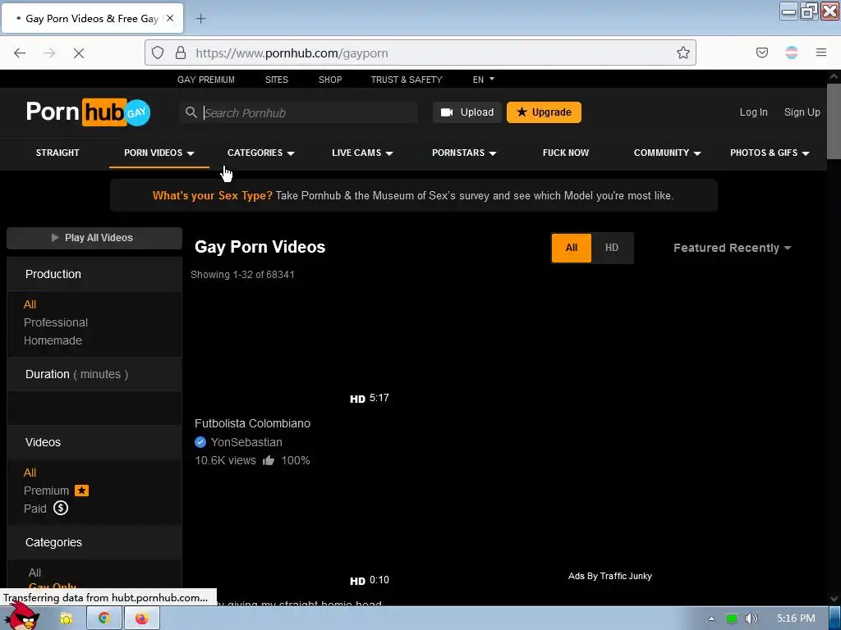
Task: Click the magnifier search icon
Action: [x=191, y=112]
